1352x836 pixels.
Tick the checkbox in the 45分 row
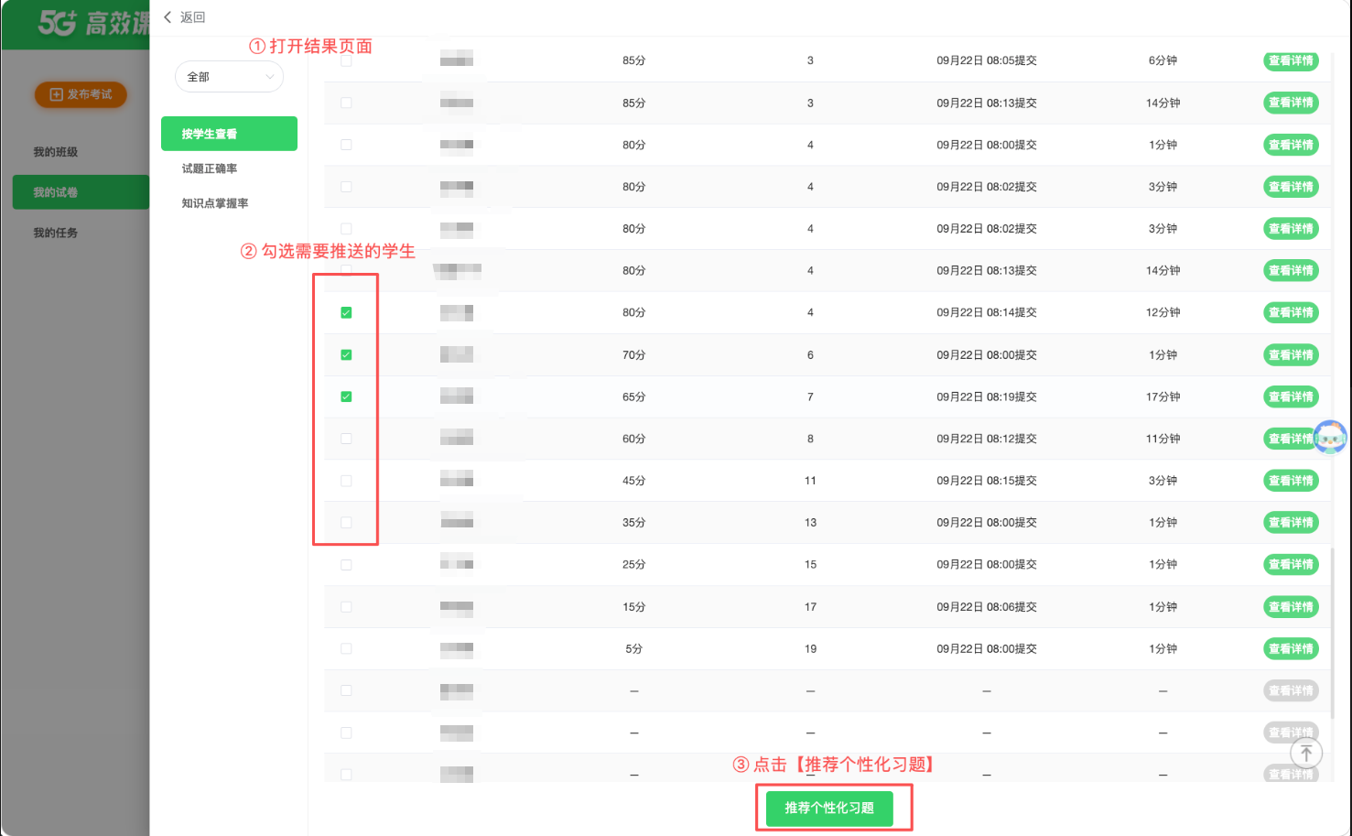click(346, 481)
